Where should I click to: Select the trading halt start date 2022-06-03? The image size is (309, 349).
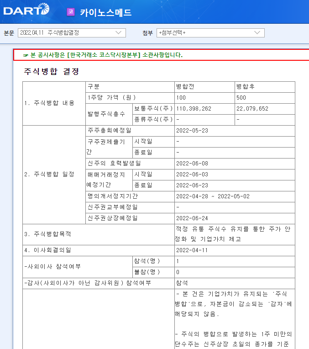click(192, 174)
